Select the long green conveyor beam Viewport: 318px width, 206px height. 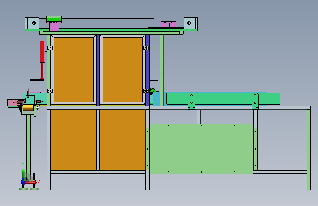click(x=223, y=99)
